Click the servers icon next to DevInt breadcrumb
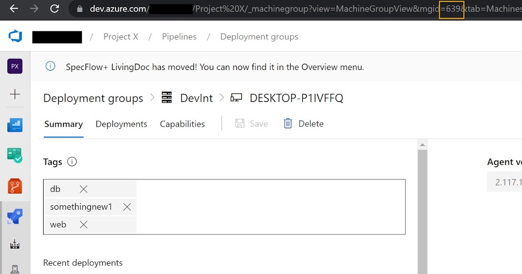Image resolution: width=522 pixels, height=274 pixels. point(167,97)
